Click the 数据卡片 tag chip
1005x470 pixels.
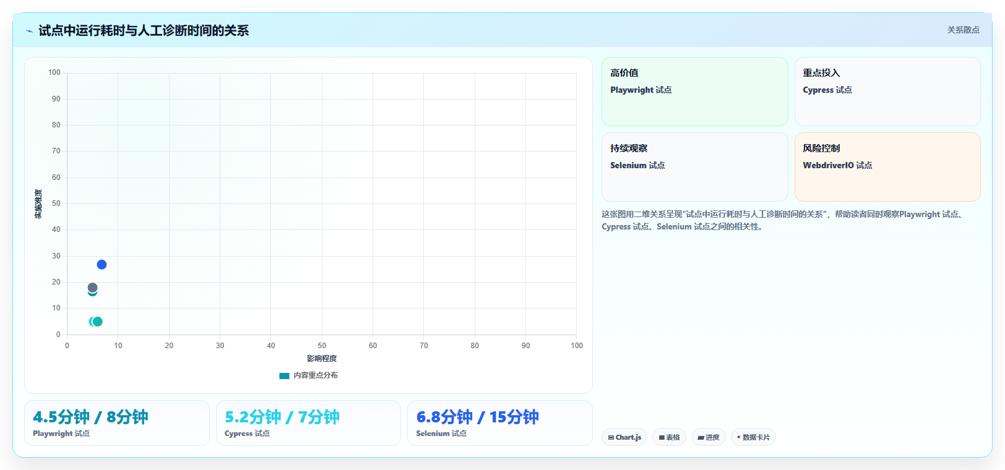[753, 437]
